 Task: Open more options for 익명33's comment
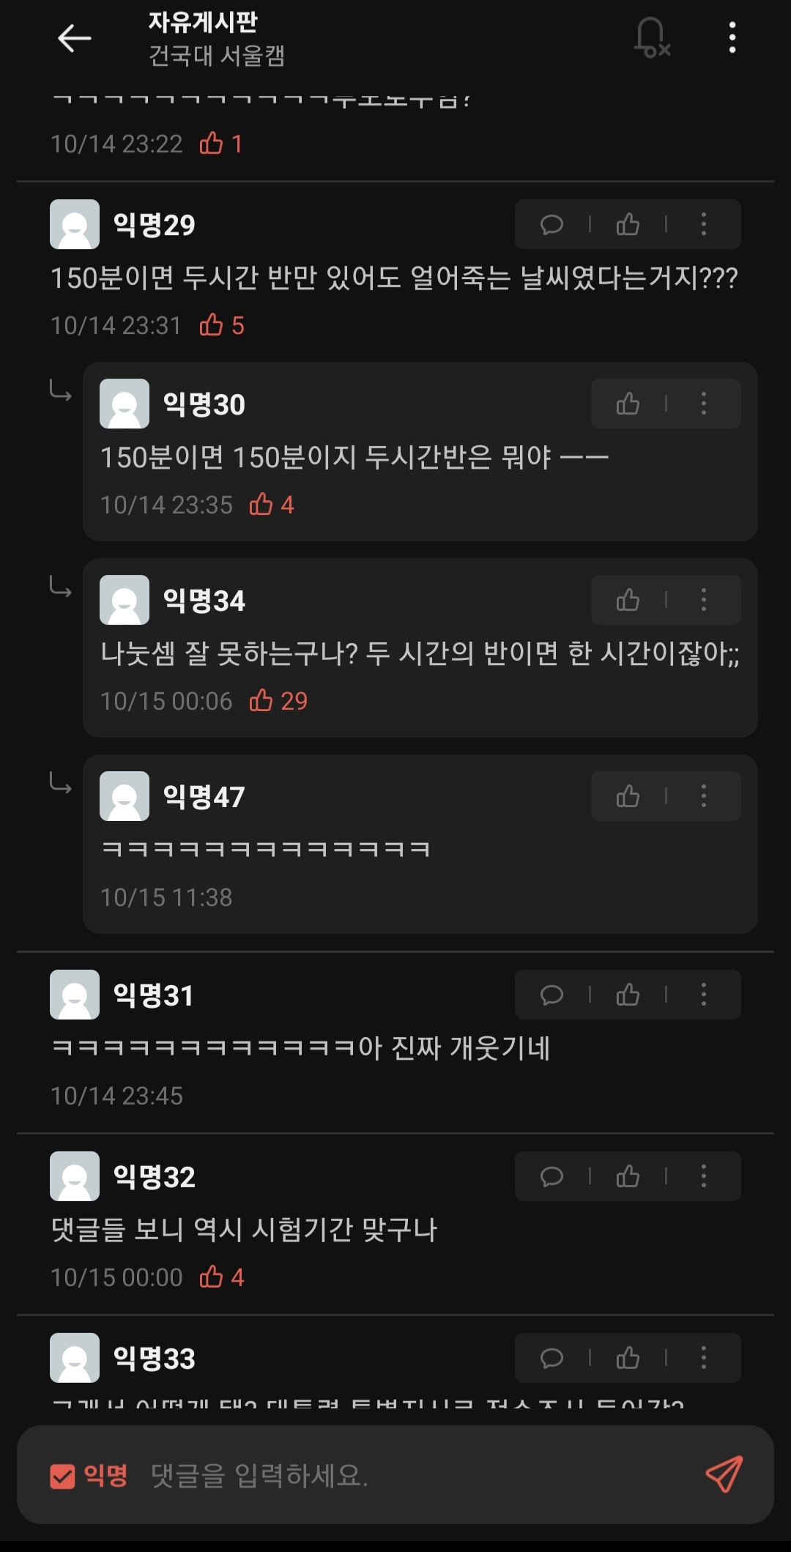point(703,1358)
